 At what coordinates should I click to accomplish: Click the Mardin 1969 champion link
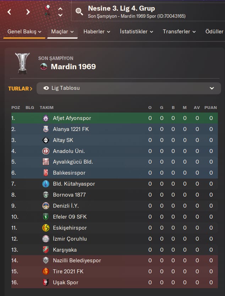(x=73, y=66)
